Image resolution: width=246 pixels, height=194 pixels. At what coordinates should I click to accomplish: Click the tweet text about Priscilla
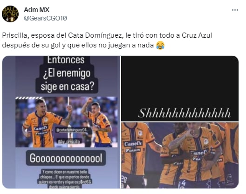(x=107, y=40)
